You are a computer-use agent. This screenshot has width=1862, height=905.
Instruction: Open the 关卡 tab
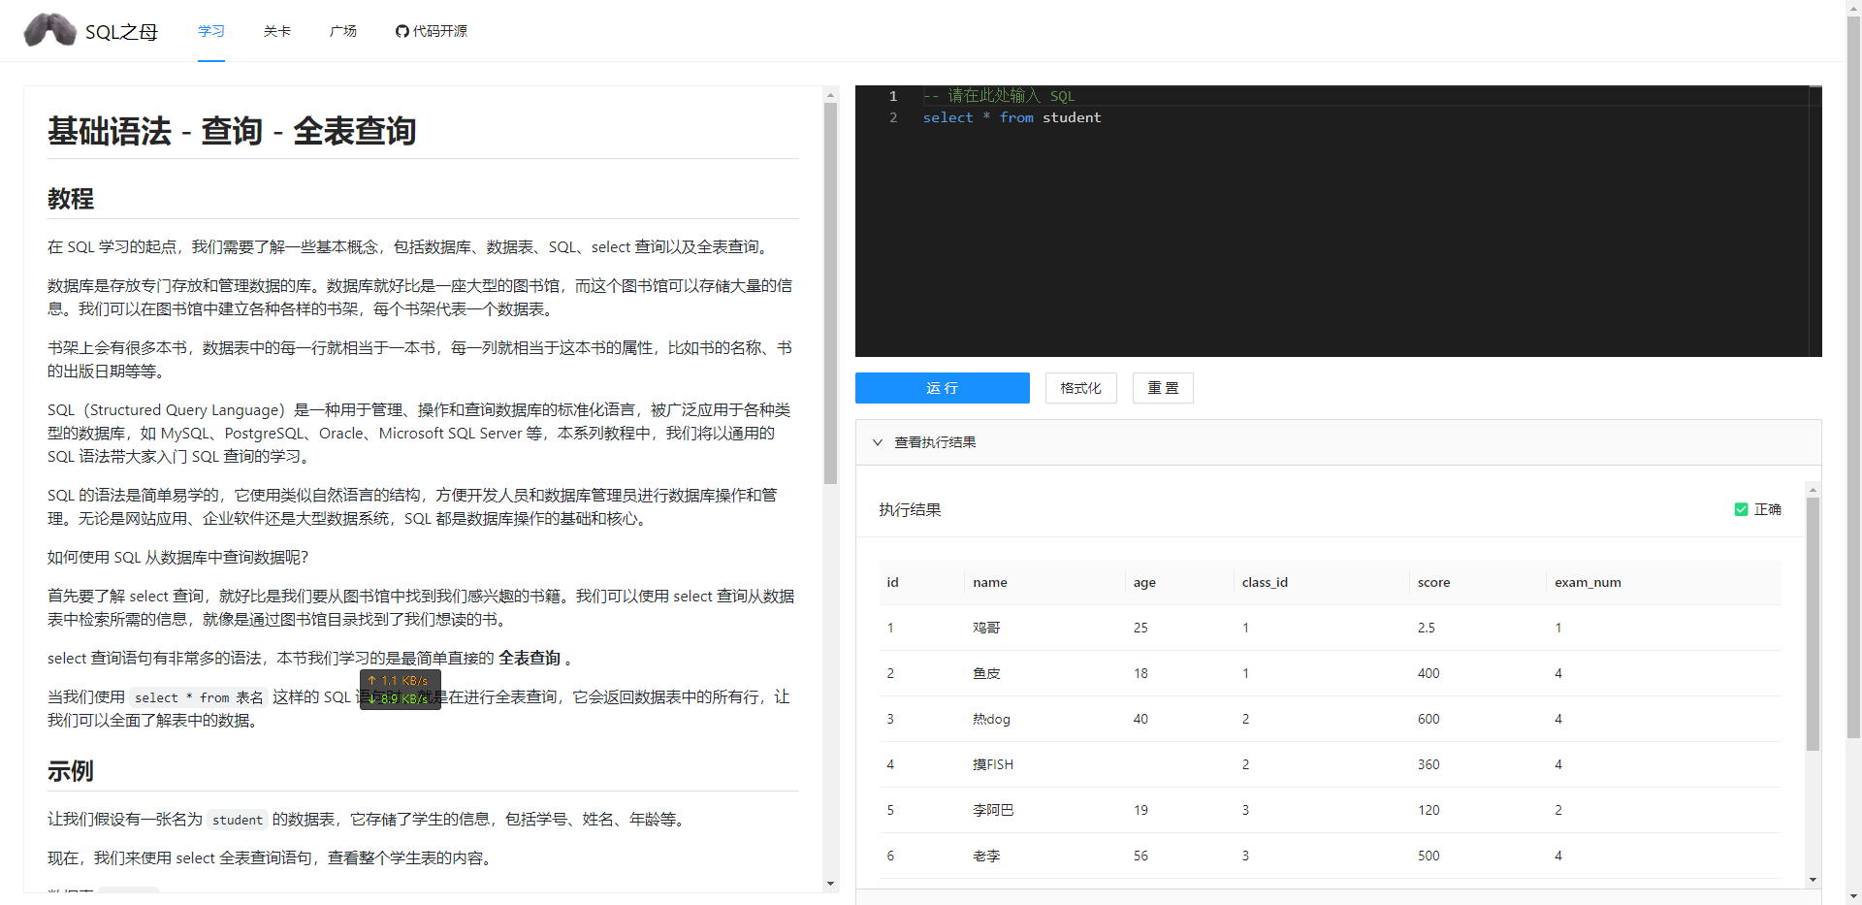click(x=277, y=31)
